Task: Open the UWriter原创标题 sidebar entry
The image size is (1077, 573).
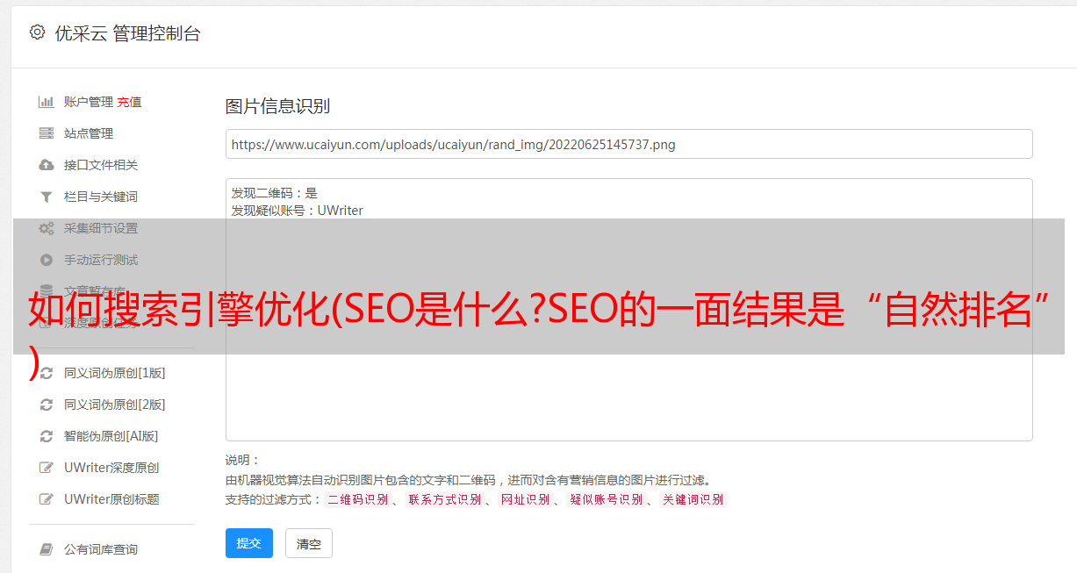Action: click(111, 499)
